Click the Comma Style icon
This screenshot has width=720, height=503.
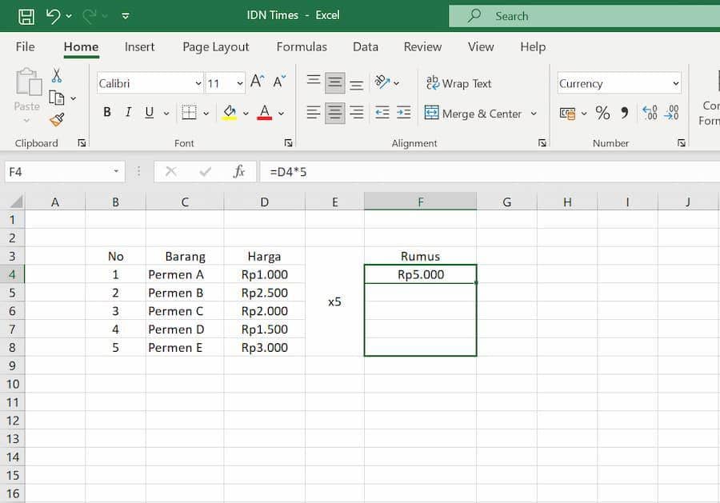[x=625, y=114]
